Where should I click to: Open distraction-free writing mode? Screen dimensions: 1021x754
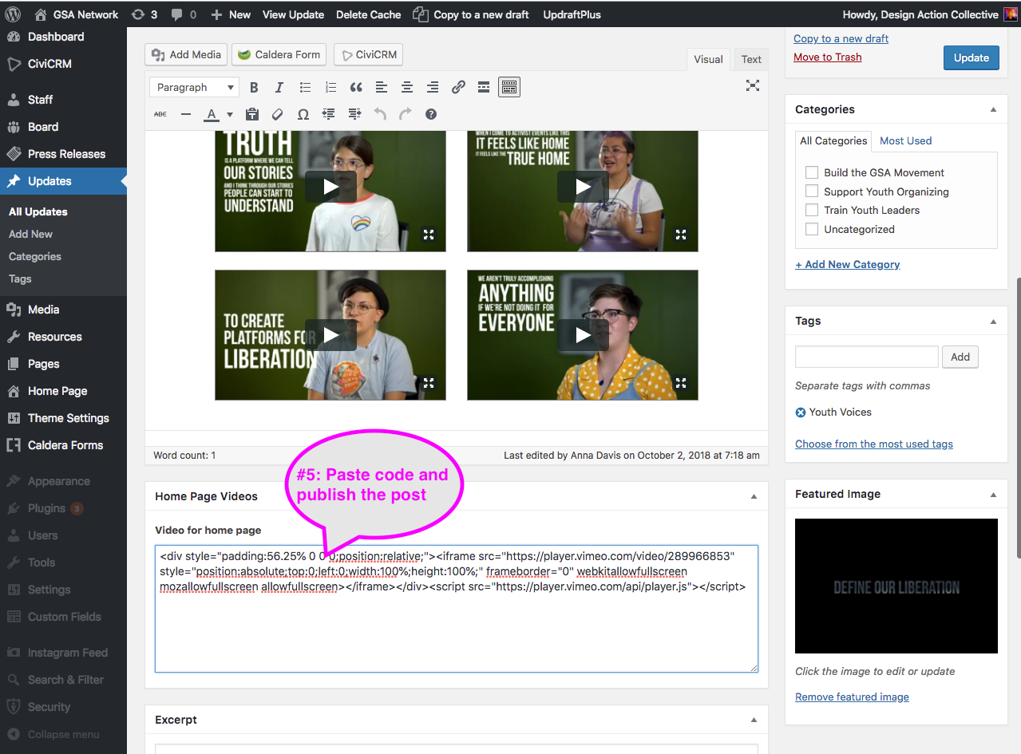[x=752, y=85]
